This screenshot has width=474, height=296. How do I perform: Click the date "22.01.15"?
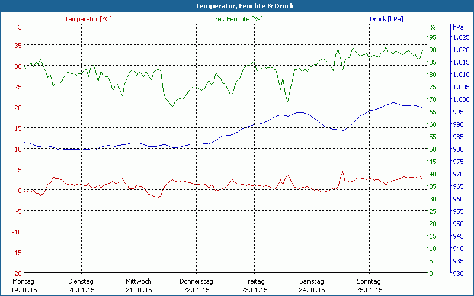(x=197, y=291)
